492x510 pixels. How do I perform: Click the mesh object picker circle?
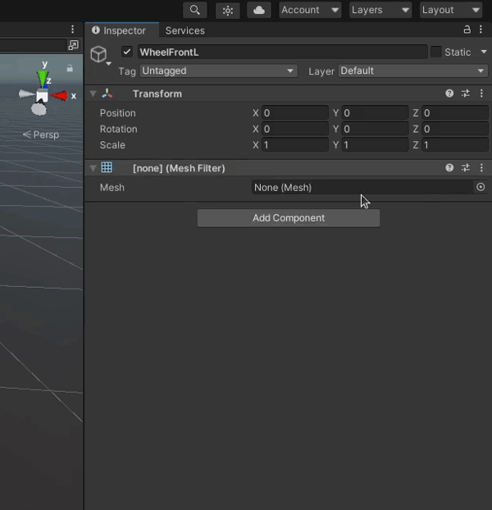click(x=481, y=187)
